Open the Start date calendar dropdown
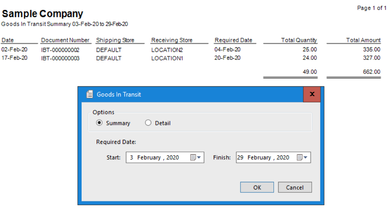The height and width of the screenshot is (212, 390). tap(195, 158)
